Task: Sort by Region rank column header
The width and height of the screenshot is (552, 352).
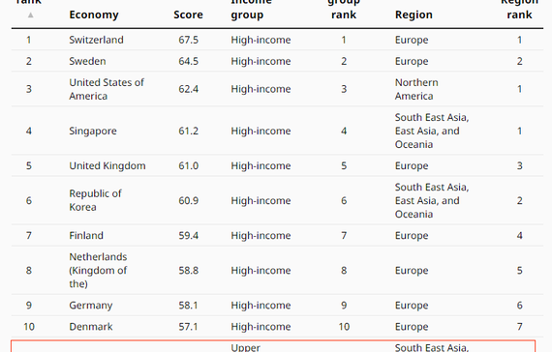Action: tap(519, 9)
